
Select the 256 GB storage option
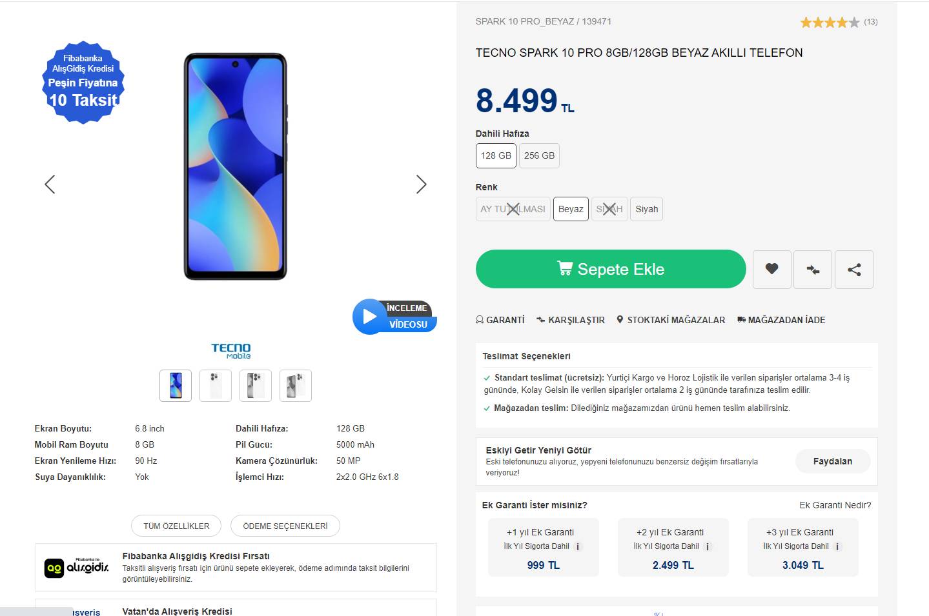[539, 155]
